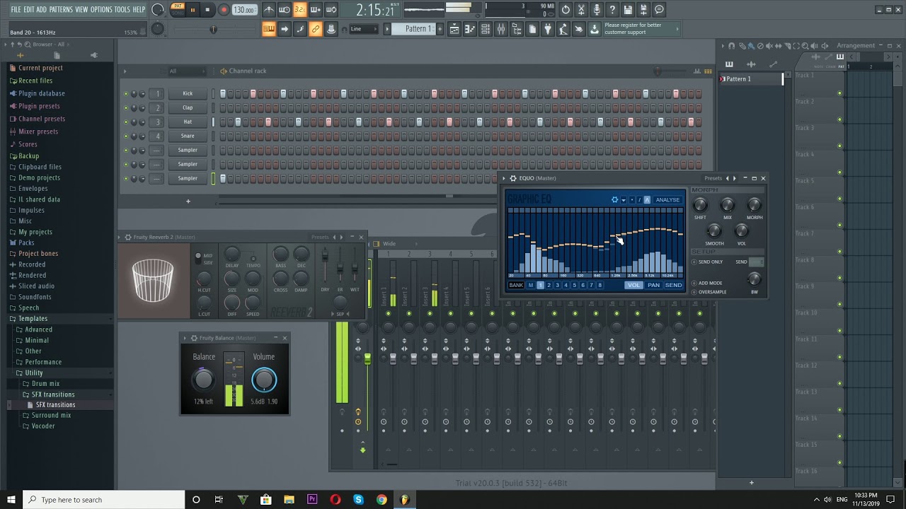Open the OPTIONS menu
The width and height of the screenshot is (906, 509).
click(x=101, y=9)
